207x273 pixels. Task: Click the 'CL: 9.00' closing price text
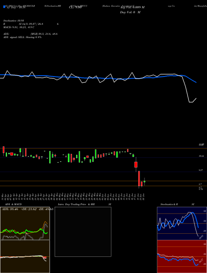75,7
